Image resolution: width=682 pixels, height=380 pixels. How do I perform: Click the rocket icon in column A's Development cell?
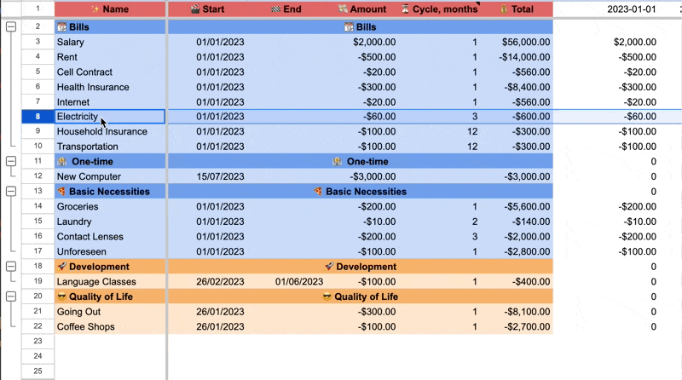pos(61,267)
